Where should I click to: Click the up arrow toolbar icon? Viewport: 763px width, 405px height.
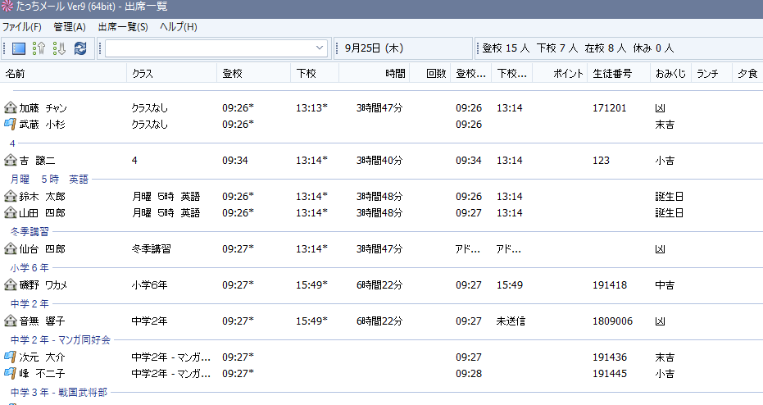click(39, 48)
